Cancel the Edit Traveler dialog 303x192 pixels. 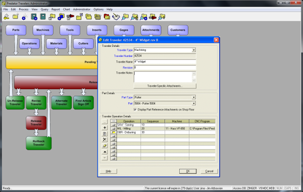click(209, 171)
